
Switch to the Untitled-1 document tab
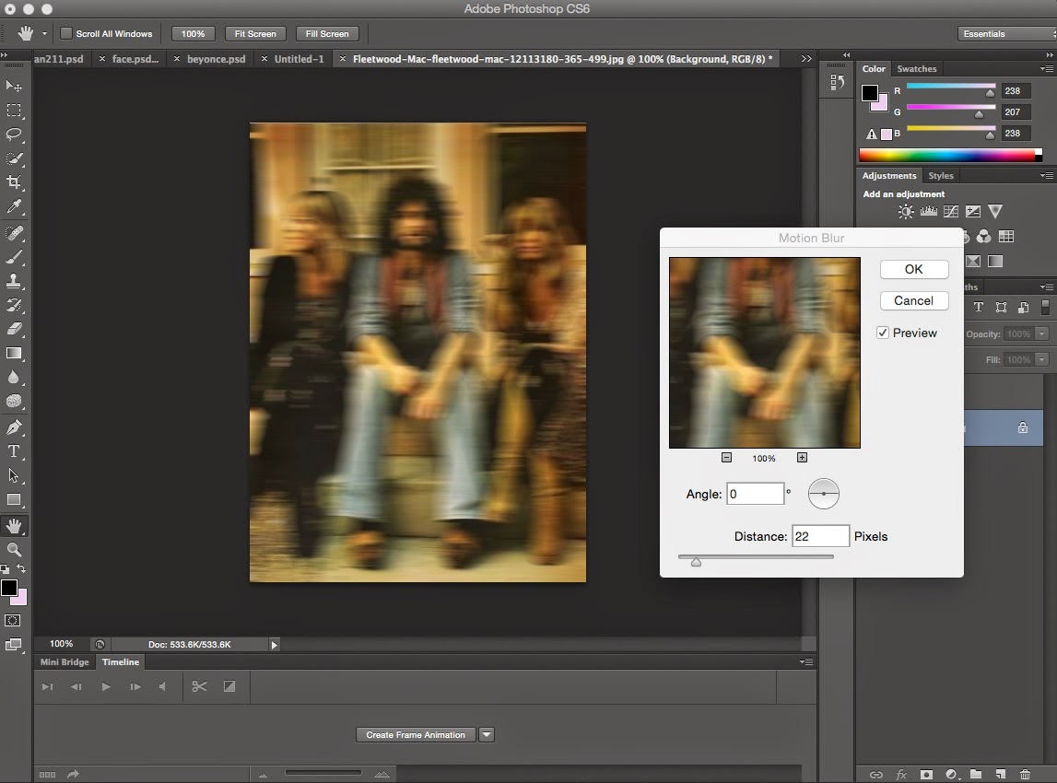[299, 59]
